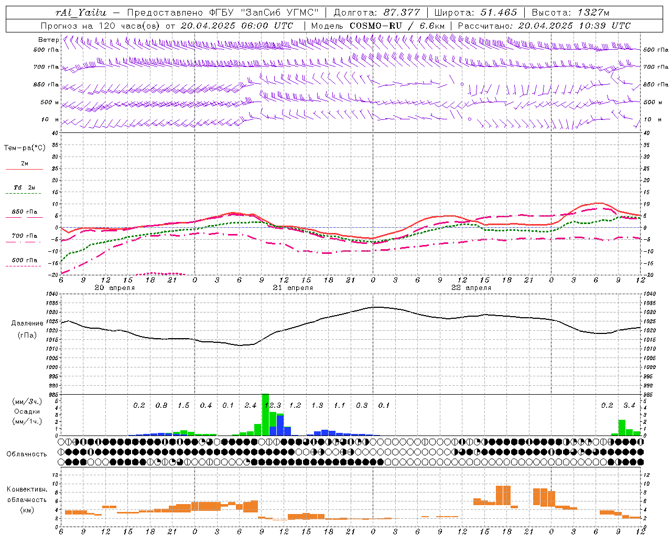
Task: Click the 0.3 precipitation value
Action: 362,406
